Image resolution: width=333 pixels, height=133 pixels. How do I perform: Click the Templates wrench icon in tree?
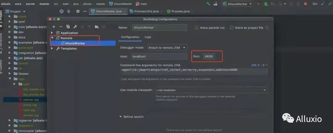tap(58, 48)
